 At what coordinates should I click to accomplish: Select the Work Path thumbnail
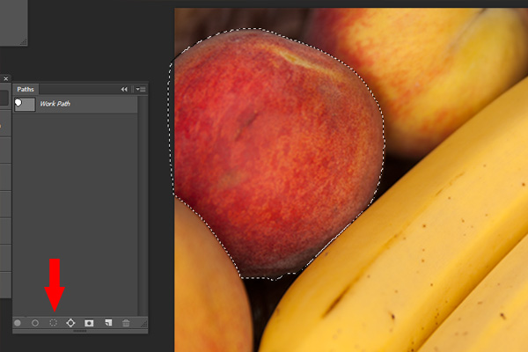[x=25, y=104]
